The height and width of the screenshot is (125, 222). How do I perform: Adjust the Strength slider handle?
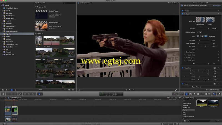[x=209, y=29]
